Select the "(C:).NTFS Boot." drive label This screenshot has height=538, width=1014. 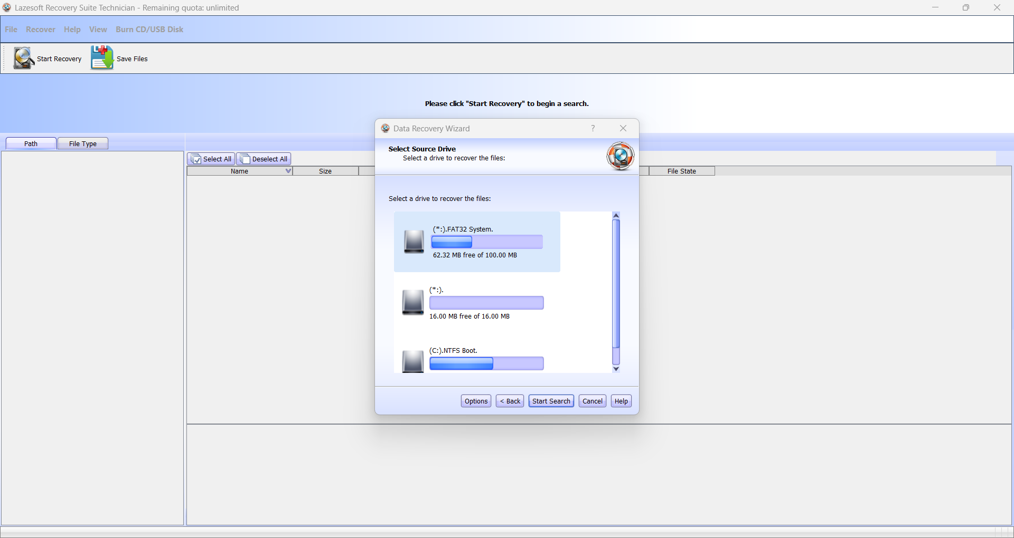click(453, 350)
